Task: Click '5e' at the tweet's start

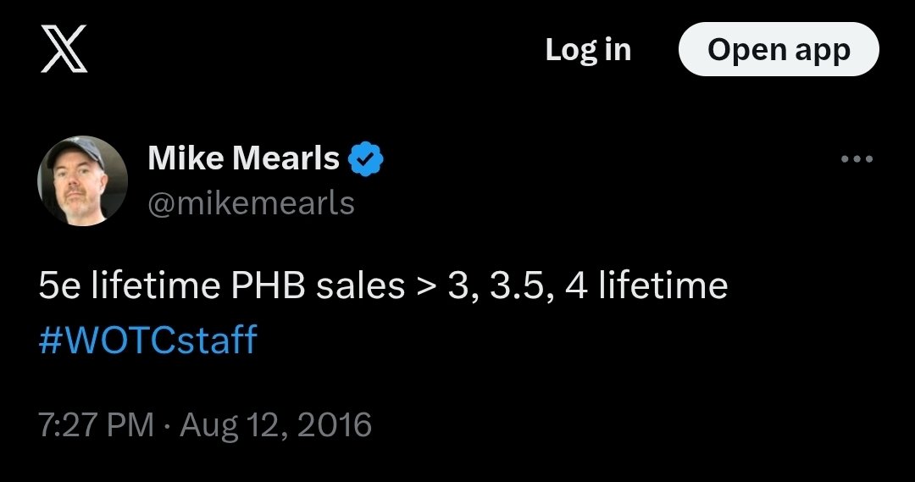Action: point(59,286)
